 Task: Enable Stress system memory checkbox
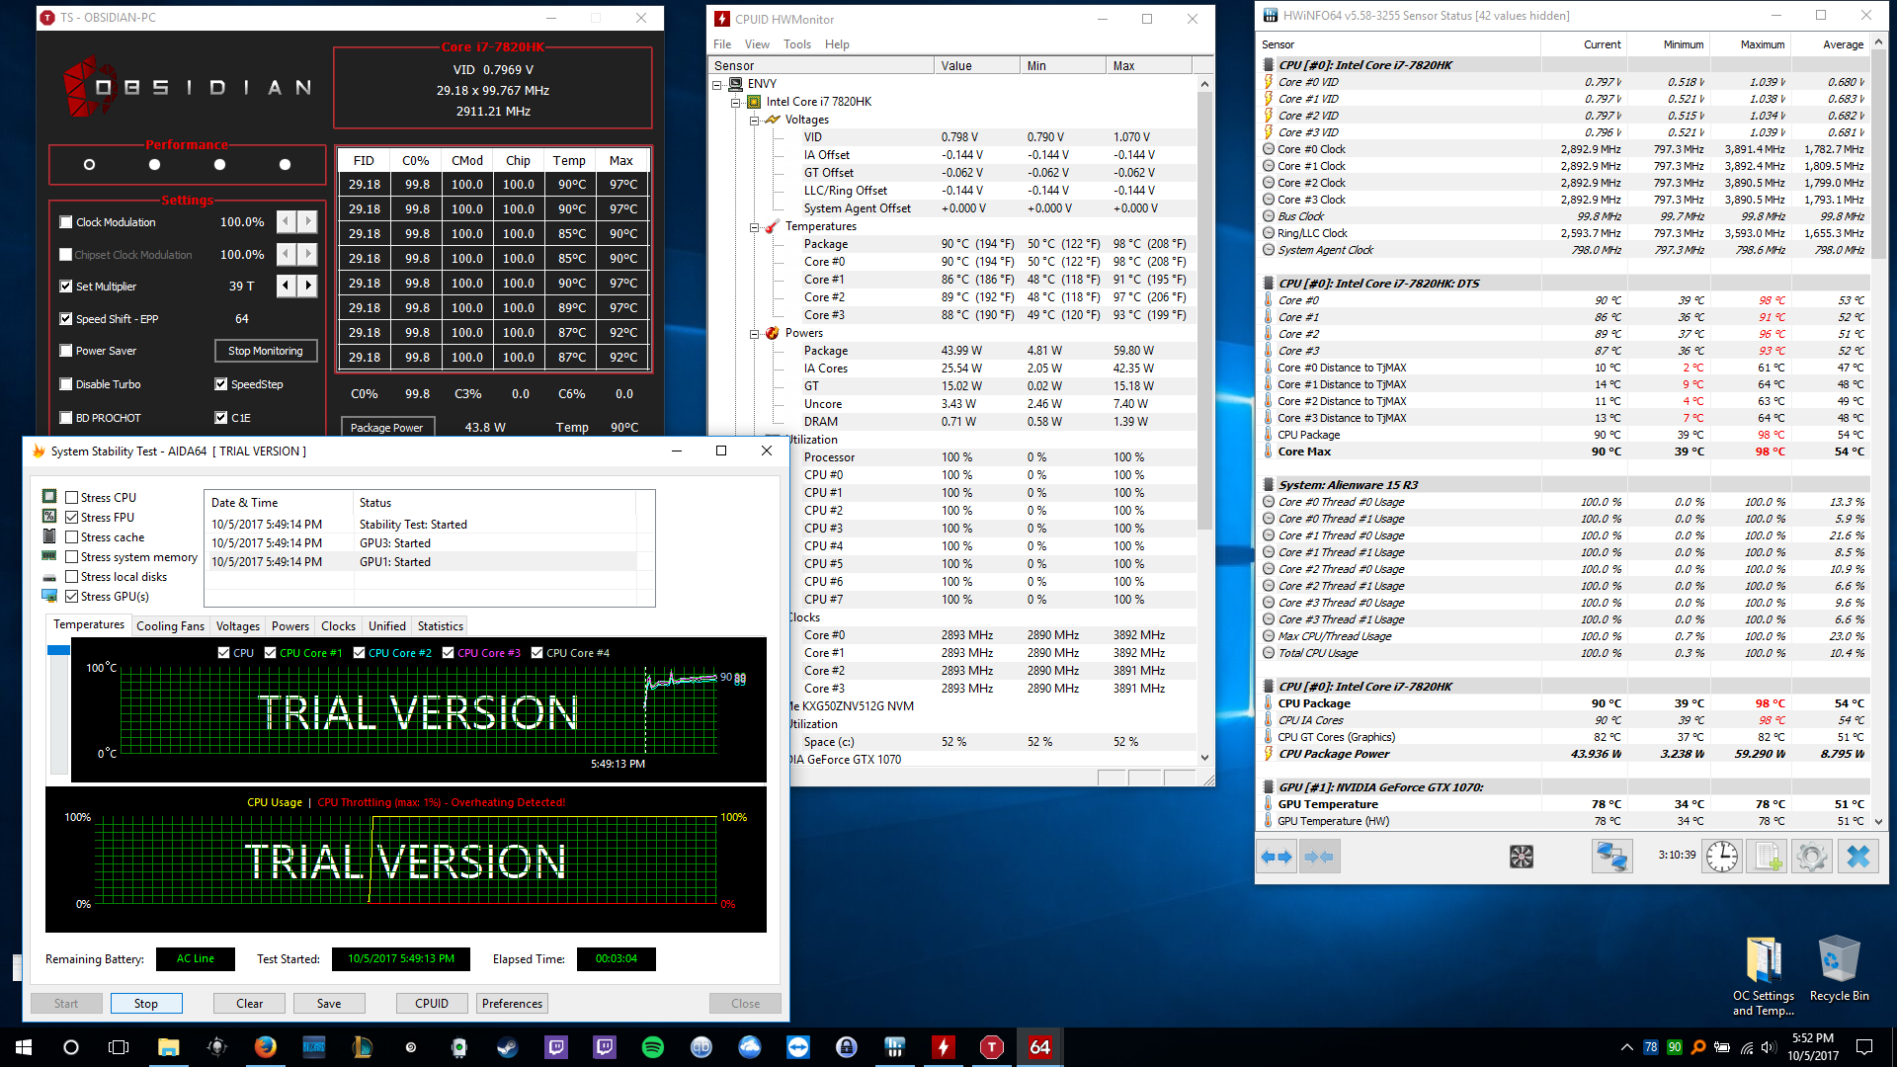pyautogui.click(x=72, y=557)
